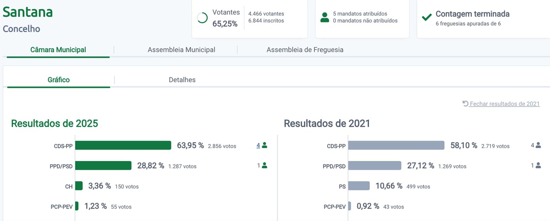Click the CDS-PP 2025 mandates person icon

tap(264, 145)
